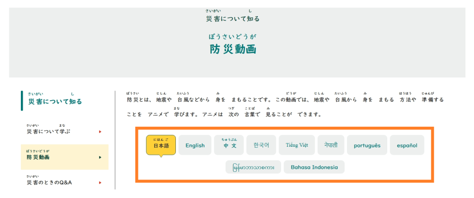This screenshot has height=198, width=474.
Task: Click red arrow next to 災害について学ぶ
Action: tap(100, 132)
